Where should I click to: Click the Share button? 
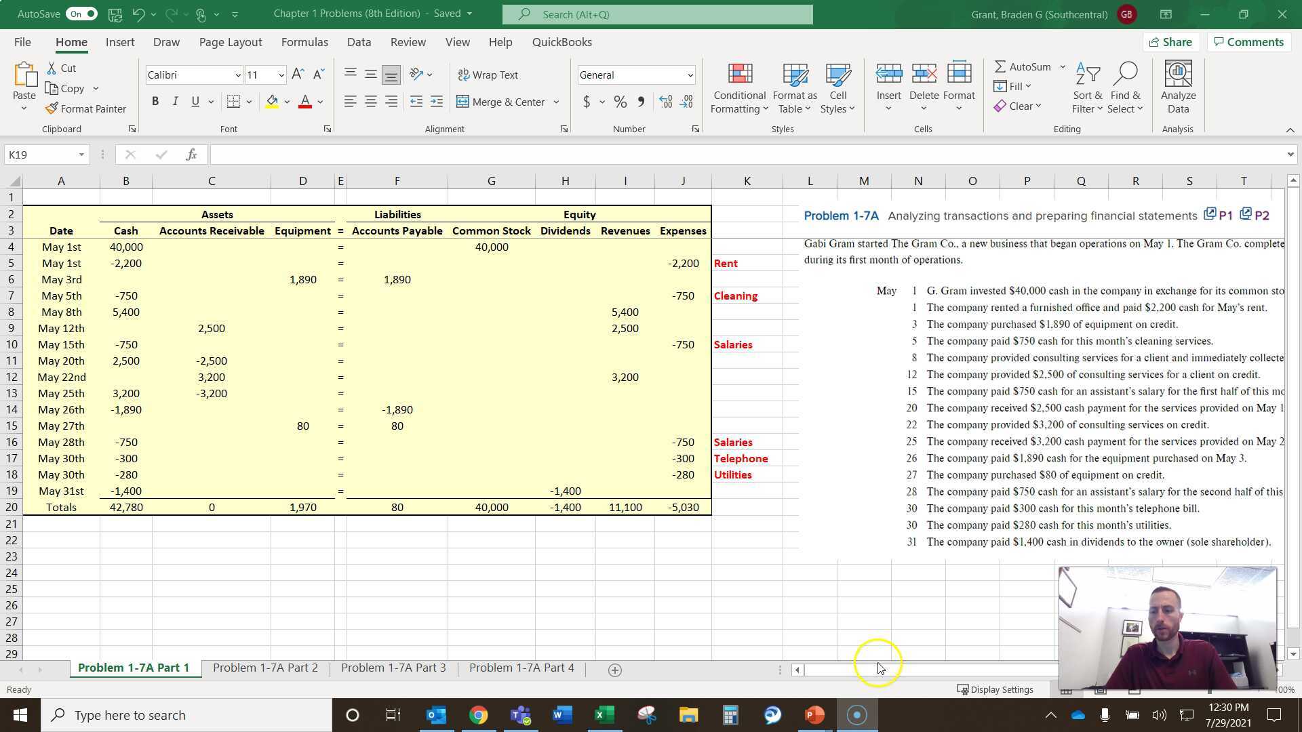(x=1170, y=42)
